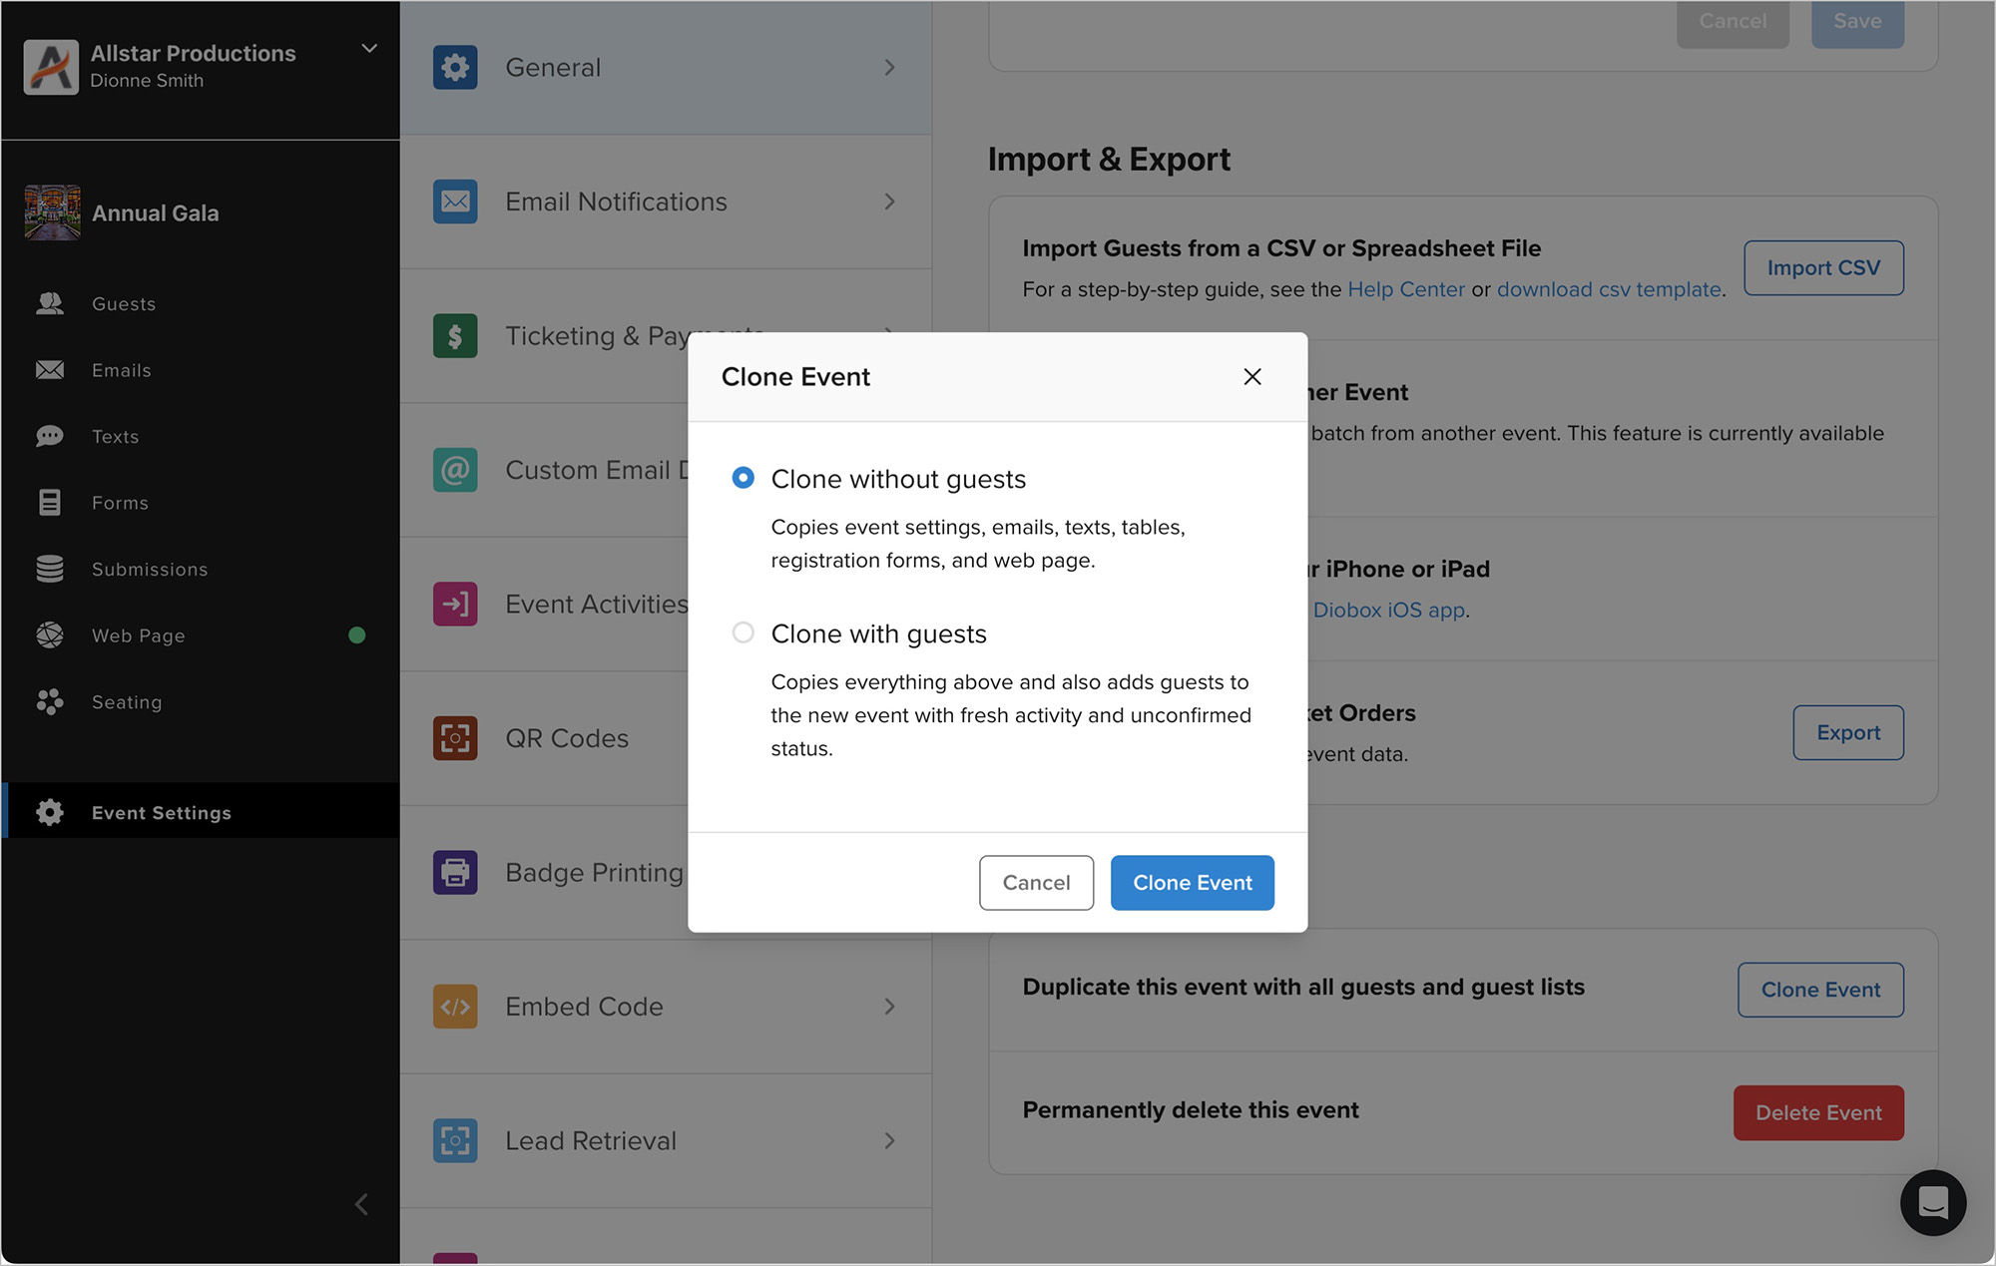Click the QR Codes settings icon
The width and height of the screenshot is (1996, 1266).
click(455, 738)
